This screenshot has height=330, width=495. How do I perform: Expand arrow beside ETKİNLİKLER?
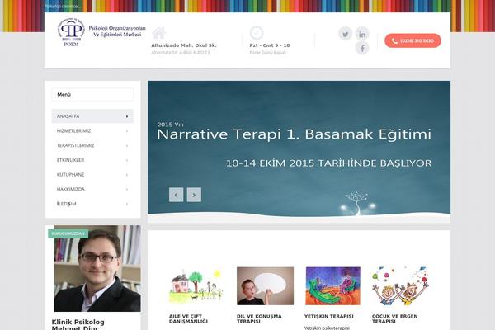(127, 160)
